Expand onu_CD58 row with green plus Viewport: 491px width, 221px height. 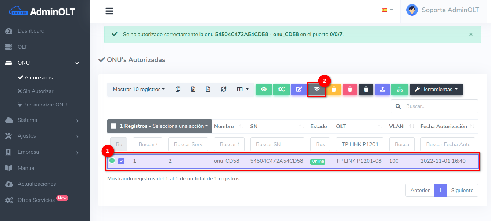[112, 160]
